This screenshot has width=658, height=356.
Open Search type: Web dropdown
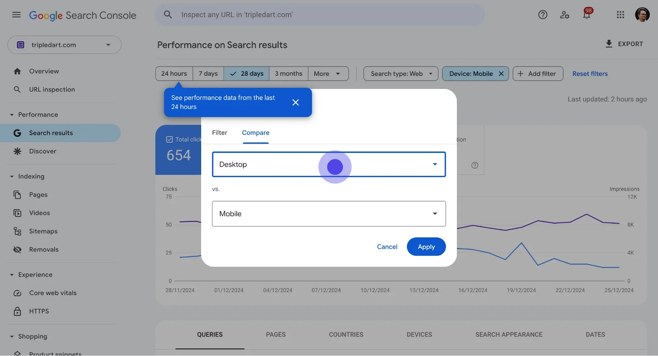pos(401,74)
